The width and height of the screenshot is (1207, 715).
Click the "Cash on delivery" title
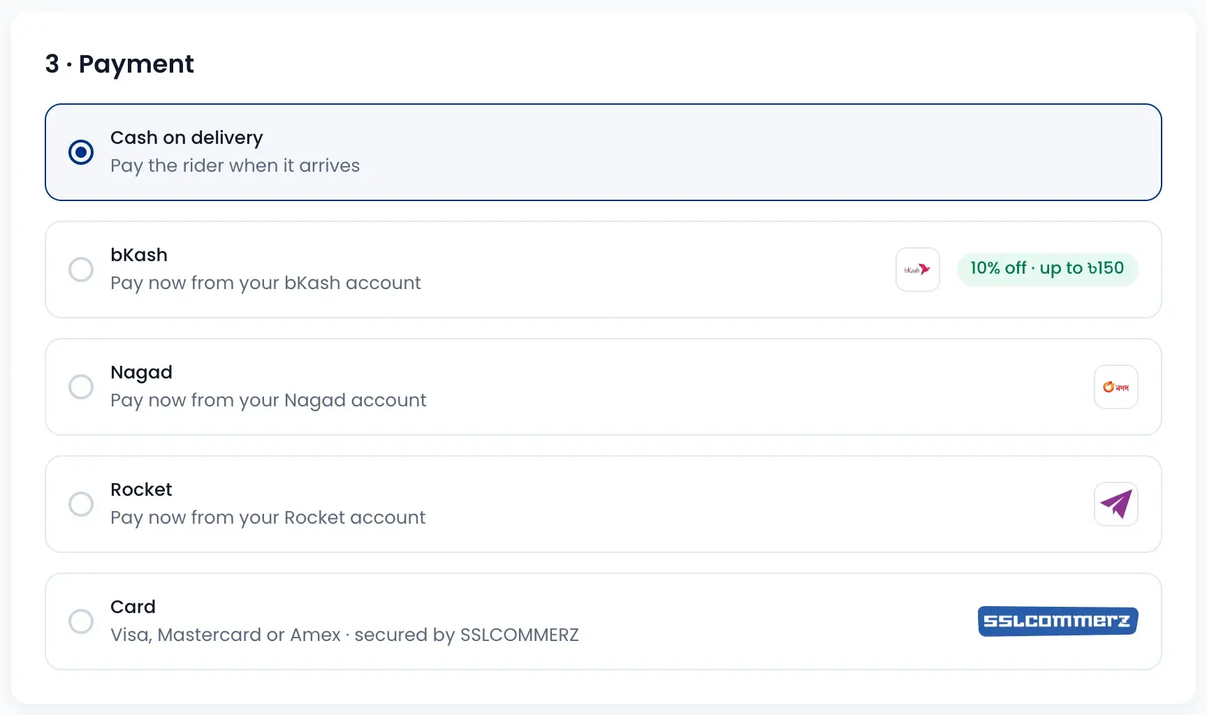click(186, 138)
